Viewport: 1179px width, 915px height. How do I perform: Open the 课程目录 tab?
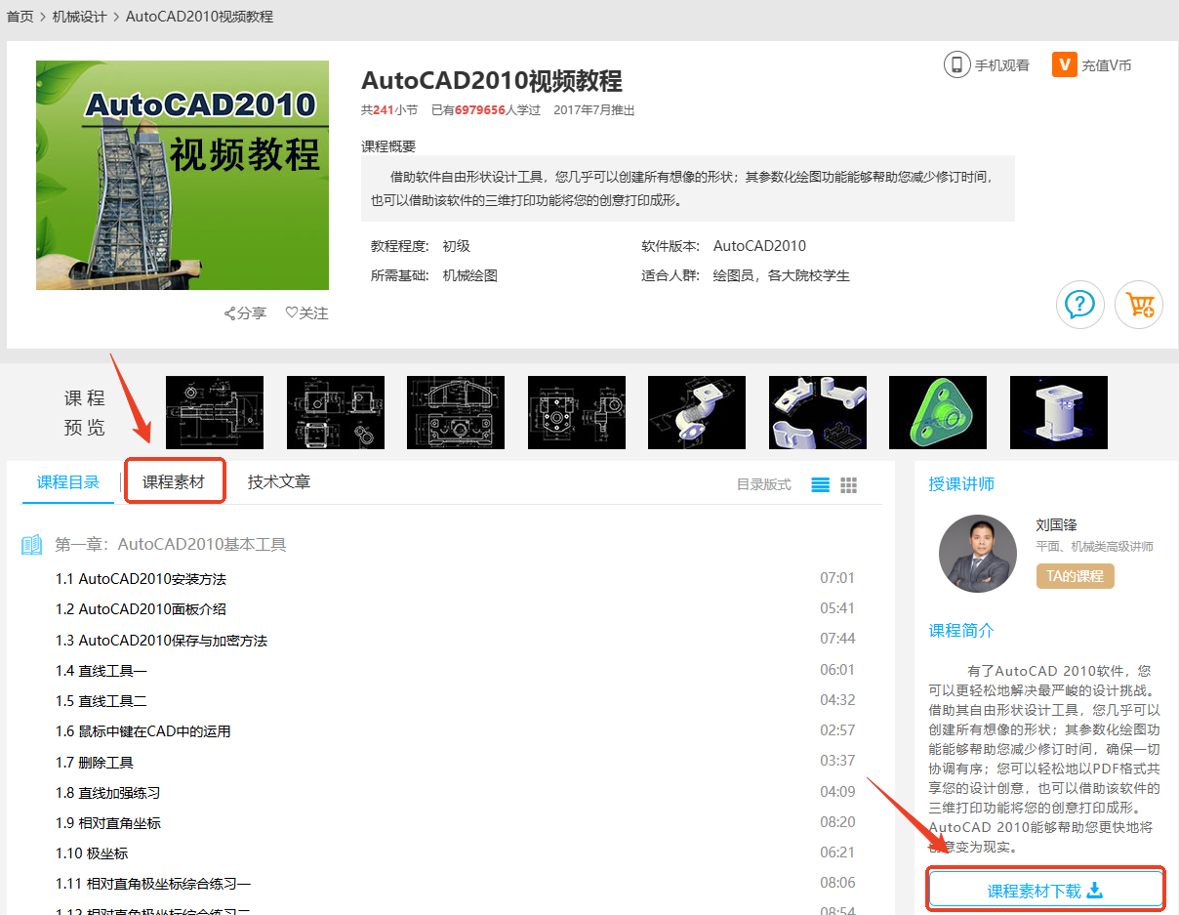tap(68, 481)
